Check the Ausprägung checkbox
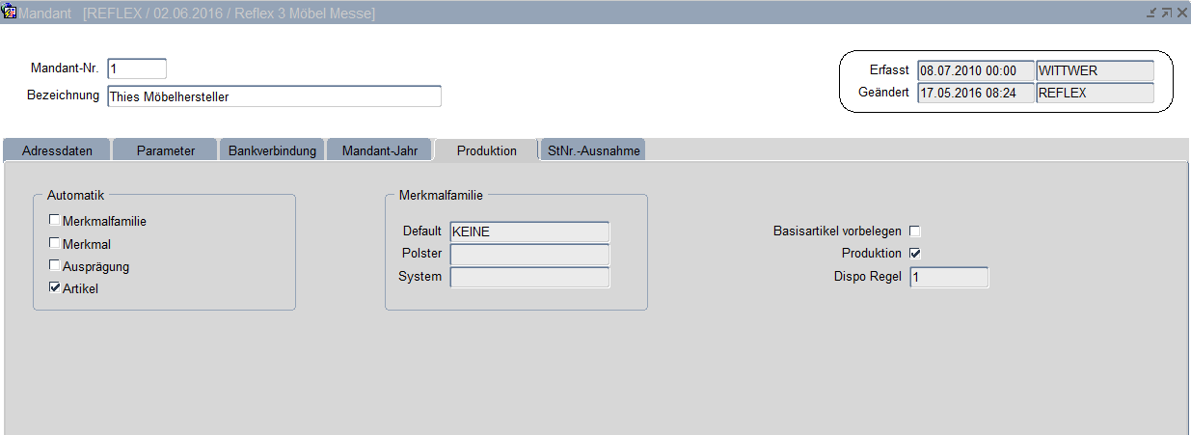Viewport: 1191px width, 435px height. 55,265
